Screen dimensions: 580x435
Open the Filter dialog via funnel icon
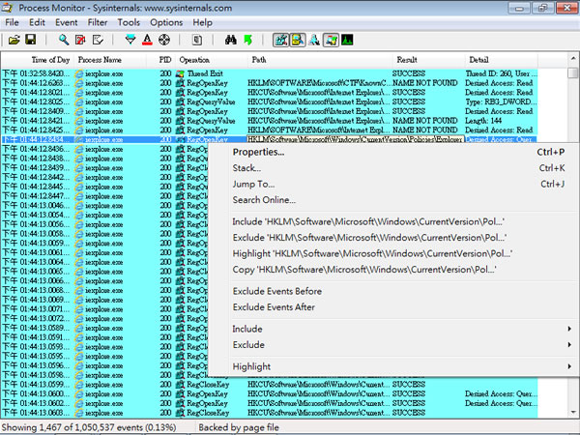coord(130,40)
